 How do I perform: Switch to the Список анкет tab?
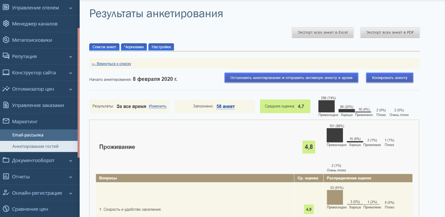[x=105, y=47]
